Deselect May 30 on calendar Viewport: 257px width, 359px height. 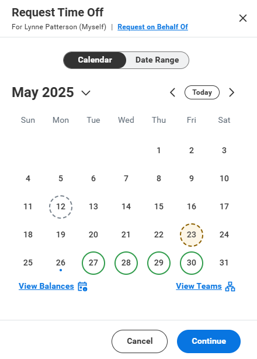[192, 263]
